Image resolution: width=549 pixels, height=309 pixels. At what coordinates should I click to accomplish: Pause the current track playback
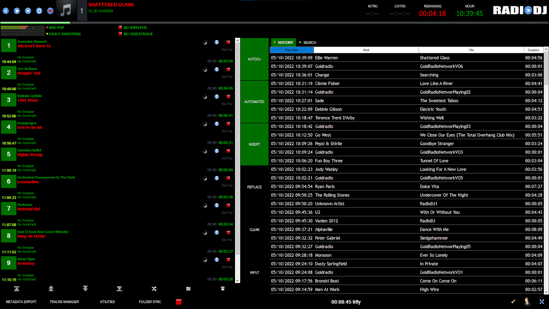(x=6, y=11)
